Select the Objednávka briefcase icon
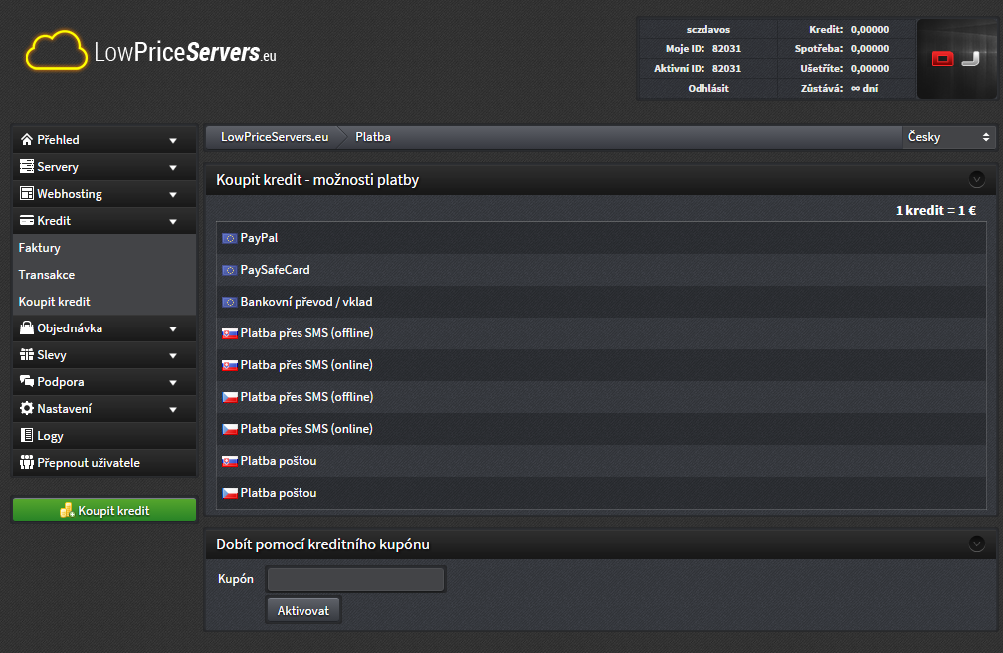Viewport: 1003px width, 653px height. point(25,327)
